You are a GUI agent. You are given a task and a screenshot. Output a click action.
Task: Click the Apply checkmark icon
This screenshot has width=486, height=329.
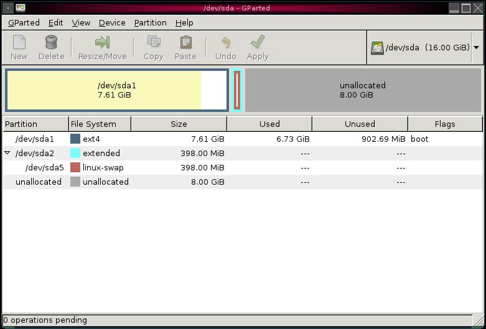[x=258, y=42]
